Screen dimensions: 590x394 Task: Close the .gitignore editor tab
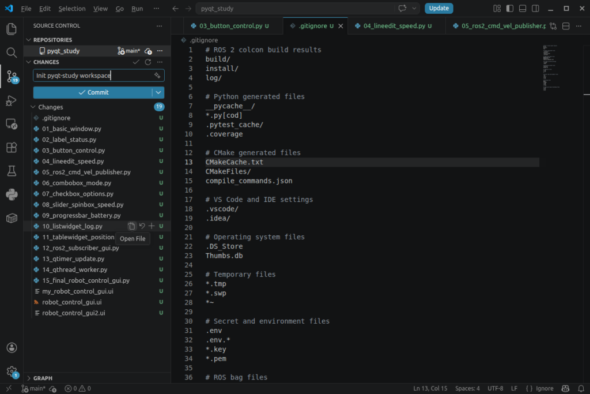pyautogui.click(x=341, y=26)
